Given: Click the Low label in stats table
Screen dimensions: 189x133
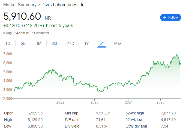Looking at the screenshot, I should 8,126.
